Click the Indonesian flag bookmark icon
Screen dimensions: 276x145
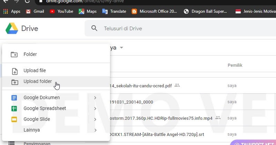[x=238, y=11]
